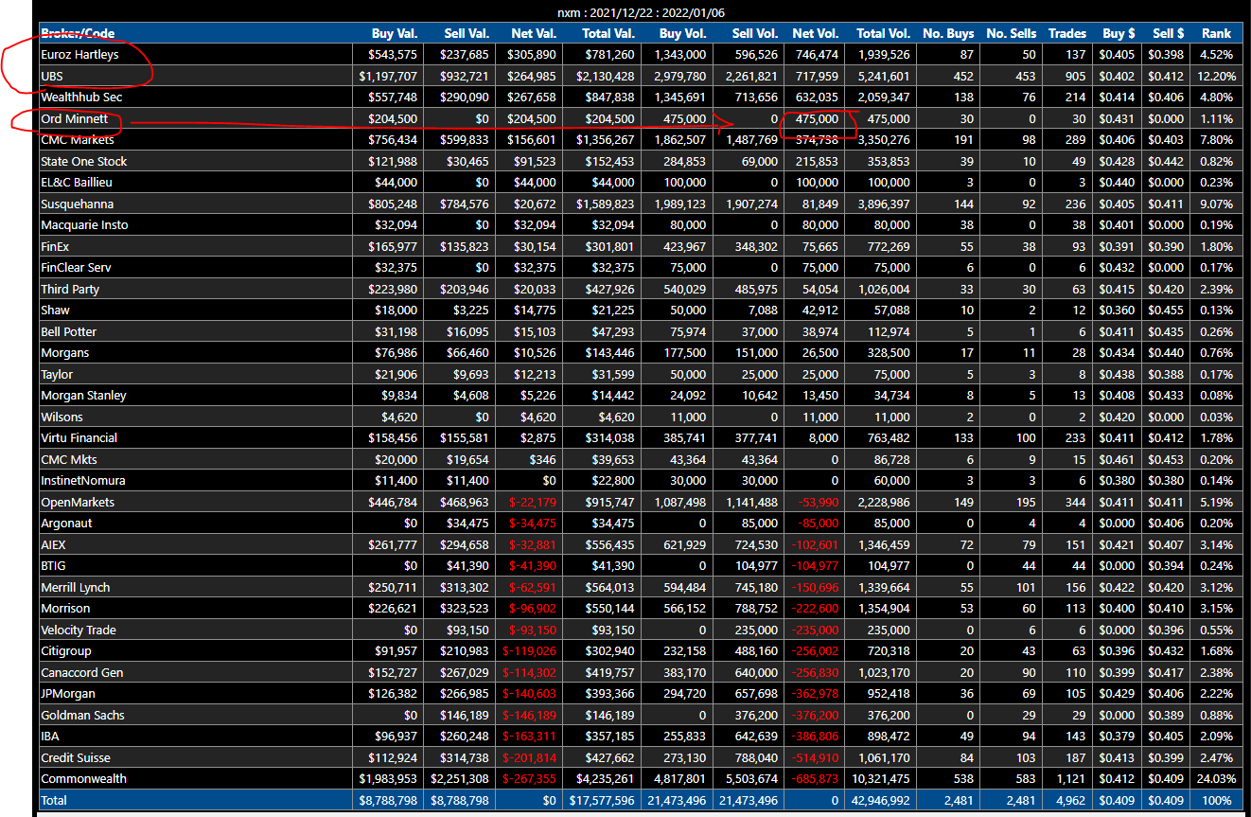
Task: Click the nxm date range title
Action: click(640, 13)
